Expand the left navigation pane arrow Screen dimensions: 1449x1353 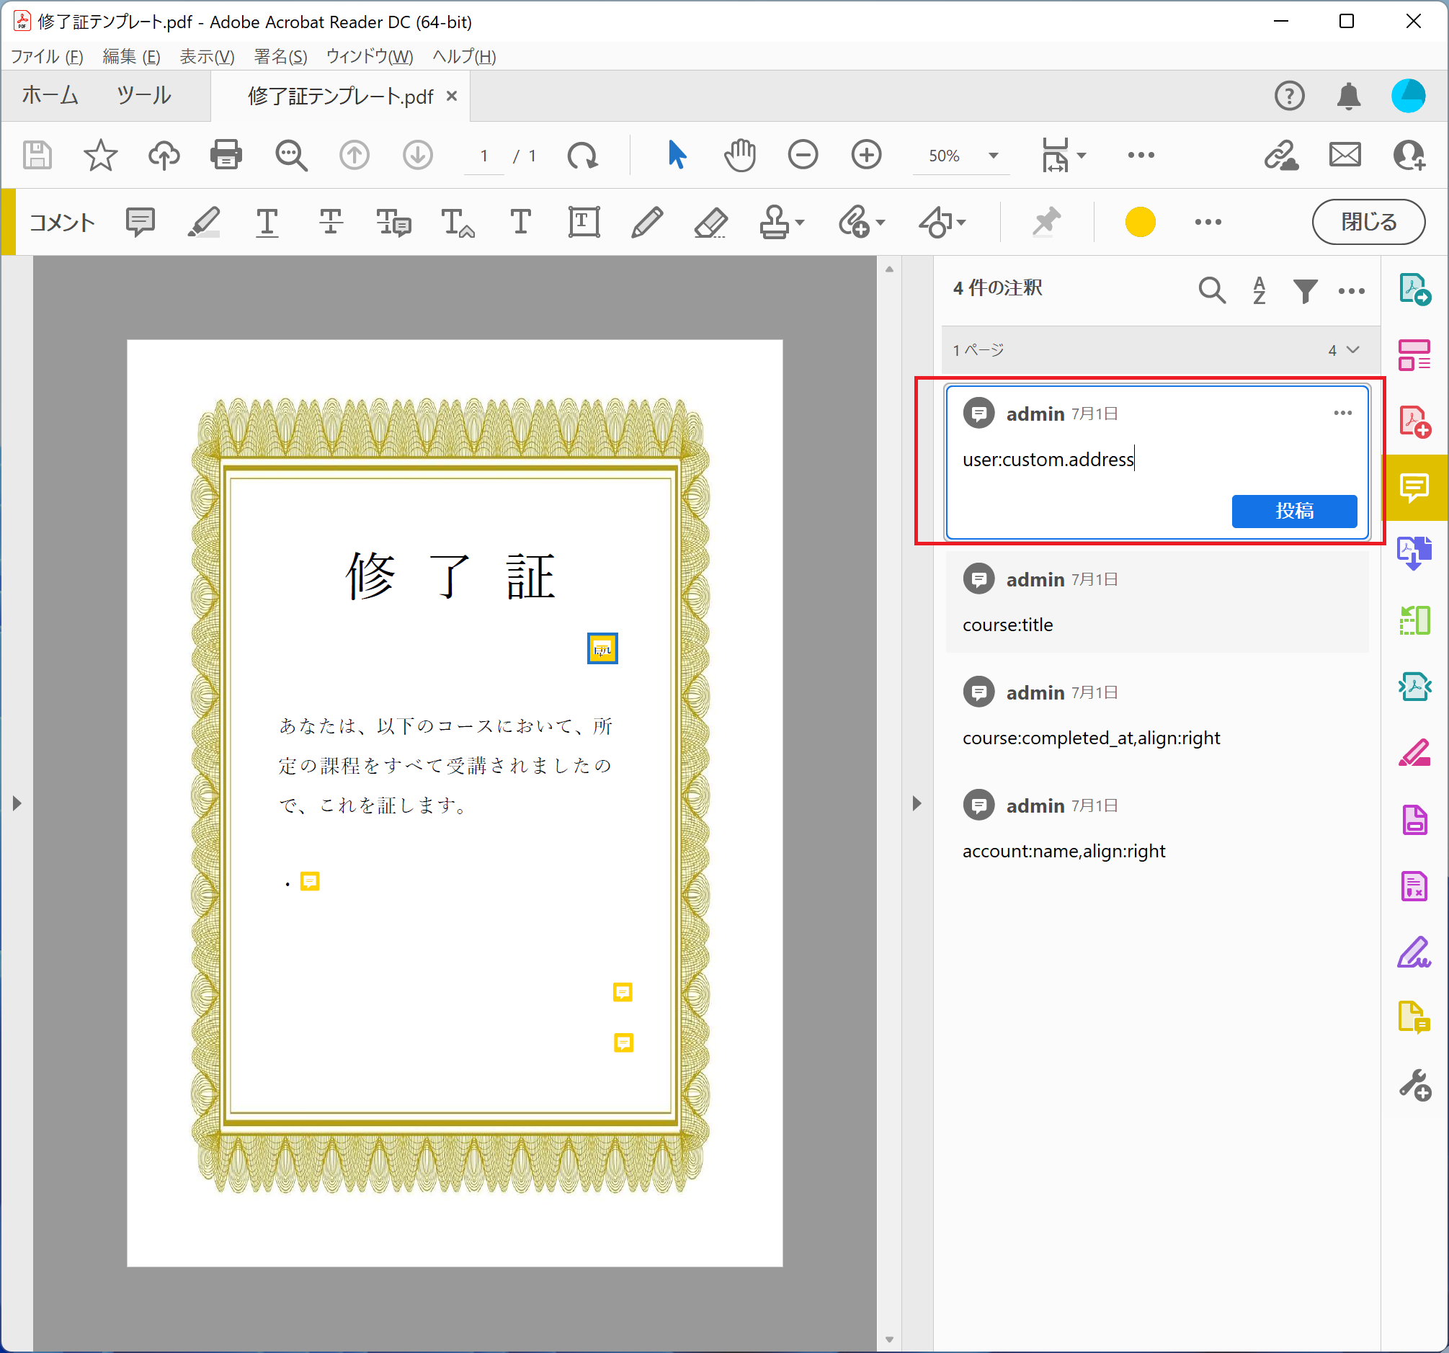click(17, 803)
